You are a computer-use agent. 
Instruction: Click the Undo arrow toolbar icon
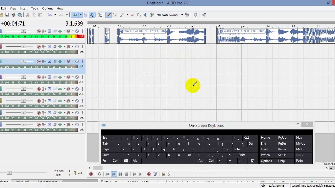50,15
